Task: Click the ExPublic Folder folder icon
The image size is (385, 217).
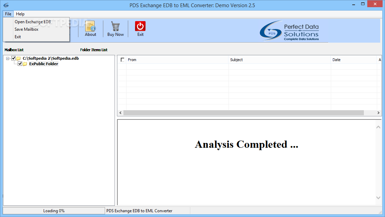Action: point(25,64)
